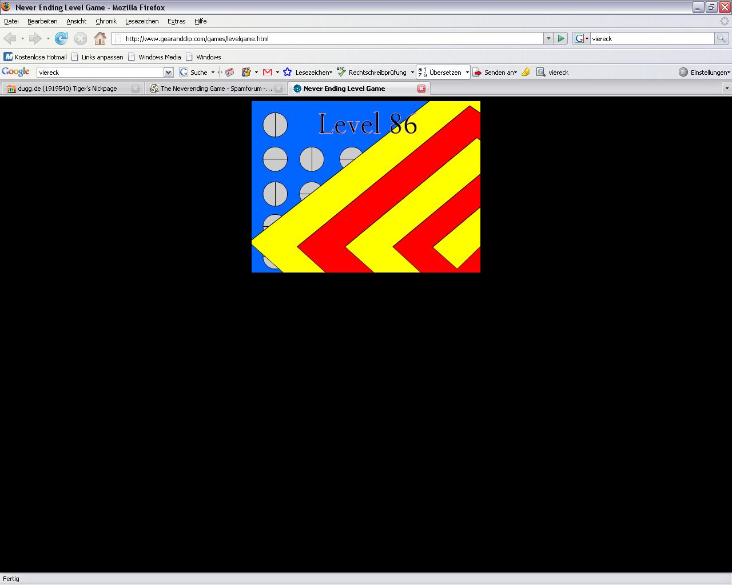This screenshot has height=585, width=732.
Task: Open the URL history dropdown arrow
Action: [x=548, y=38]
